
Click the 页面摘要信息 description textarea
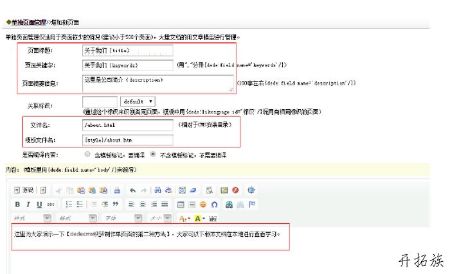[x=158, y=83]
